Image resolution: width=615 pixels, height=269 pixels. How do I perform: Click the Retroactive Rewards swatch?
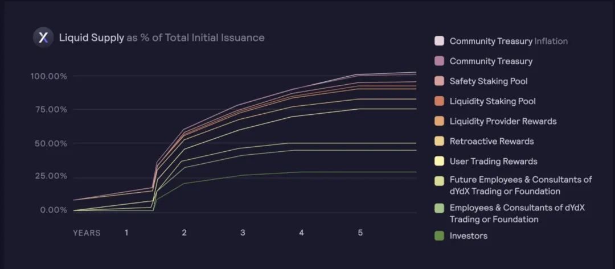(x=439, y=142)
